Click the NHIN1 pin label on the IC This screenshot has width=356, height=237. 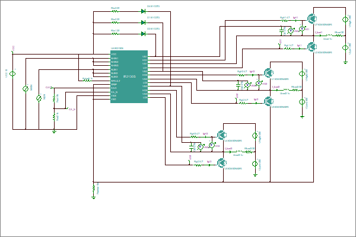[115, 58]
